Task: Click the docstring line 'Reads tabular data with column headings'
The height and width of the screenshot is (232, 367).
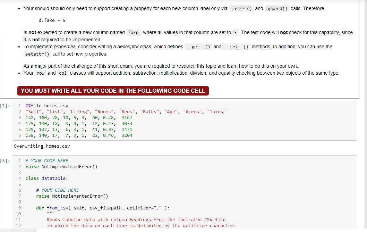Action: coord(136,219)
